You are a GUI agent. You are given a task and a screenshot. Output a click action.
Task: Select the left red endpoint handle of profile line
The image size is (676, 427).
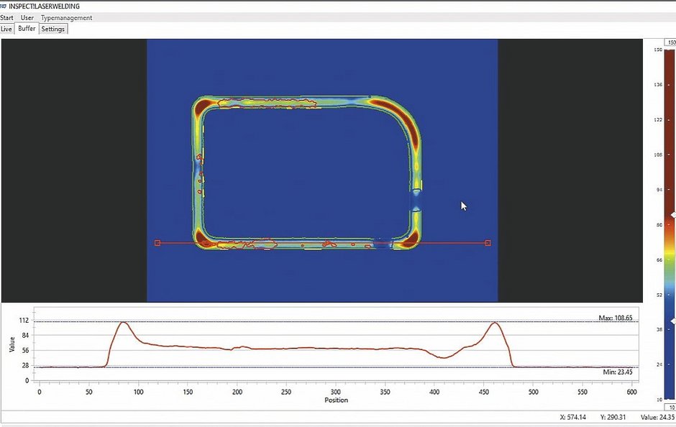(x=157, y=243)
